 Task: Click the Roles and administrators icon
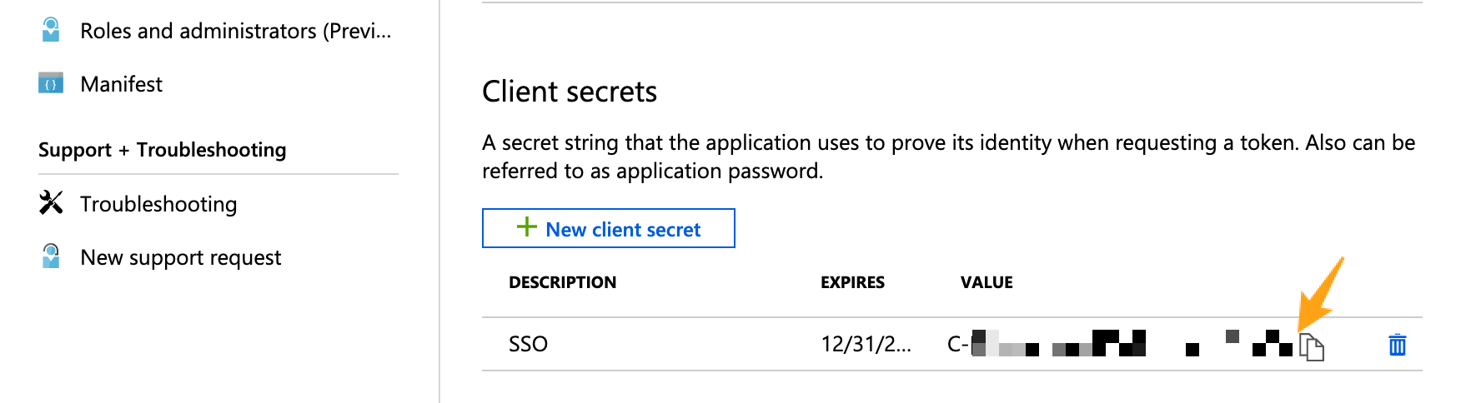point(51,30)
